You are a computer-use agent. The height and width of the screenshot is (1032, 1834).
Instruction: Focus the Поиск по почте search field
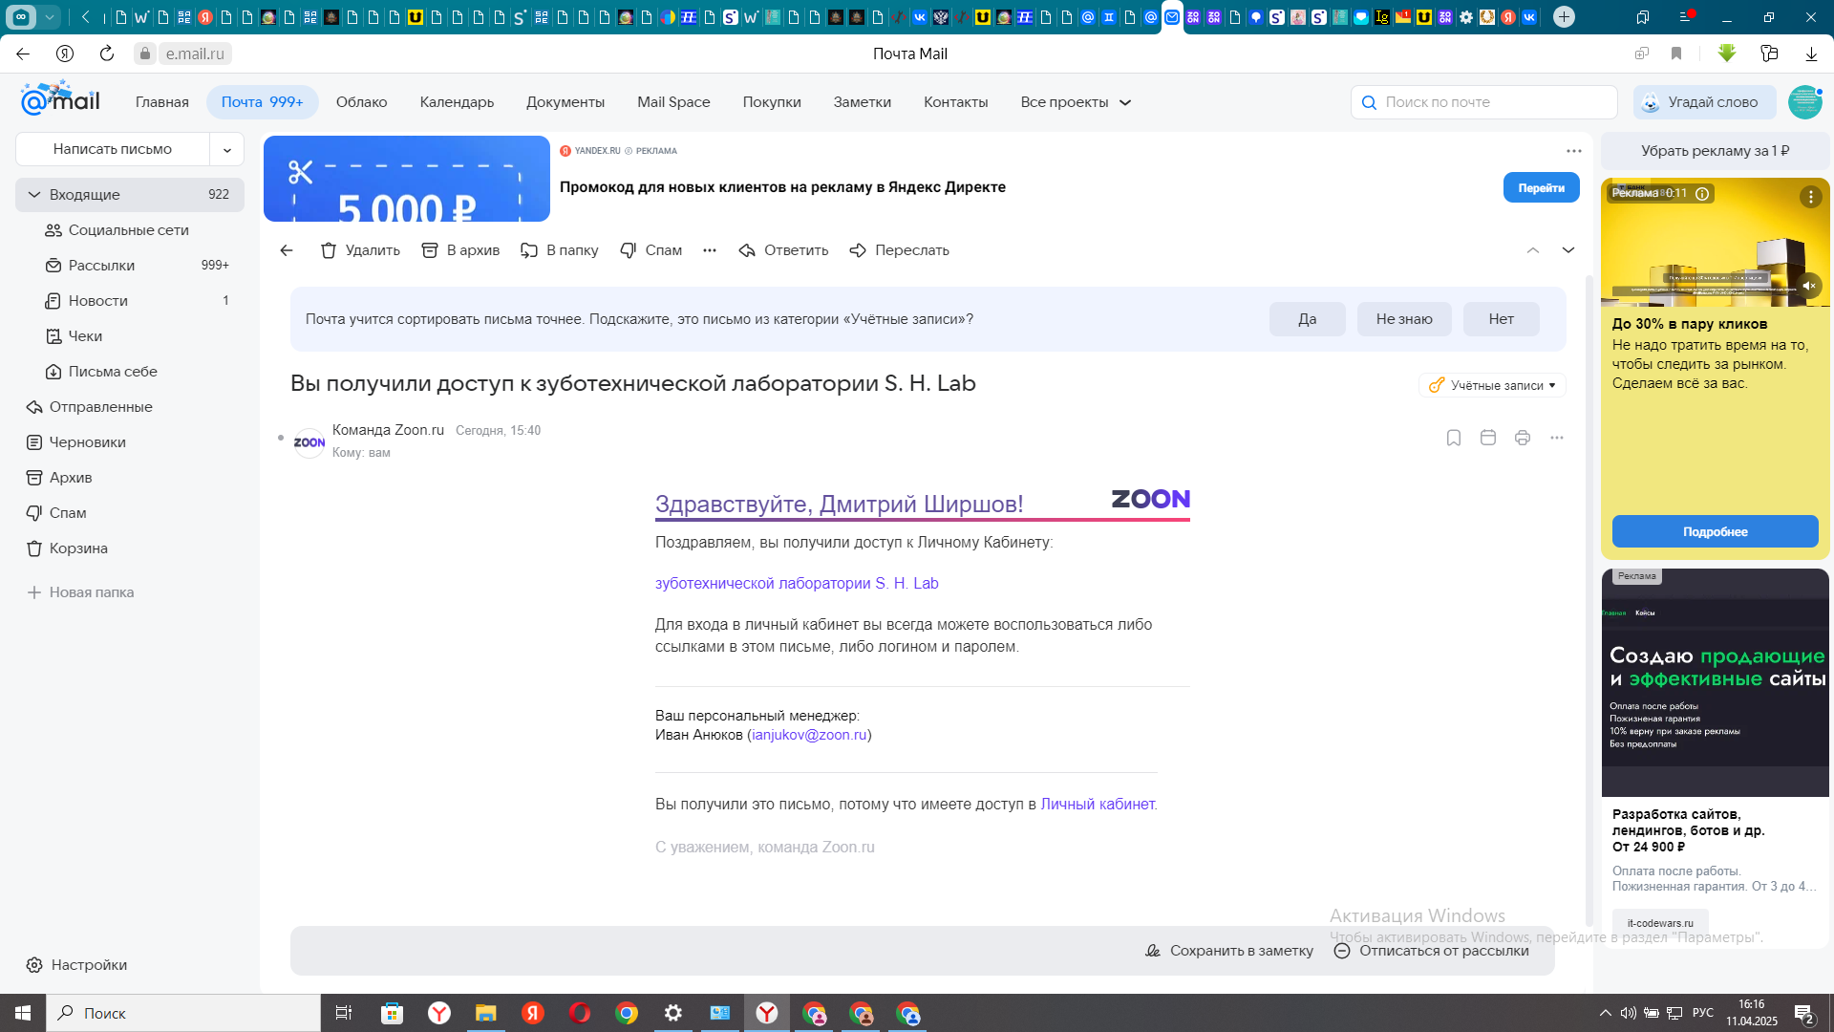pyautogui.click(x=1484, y=102)
